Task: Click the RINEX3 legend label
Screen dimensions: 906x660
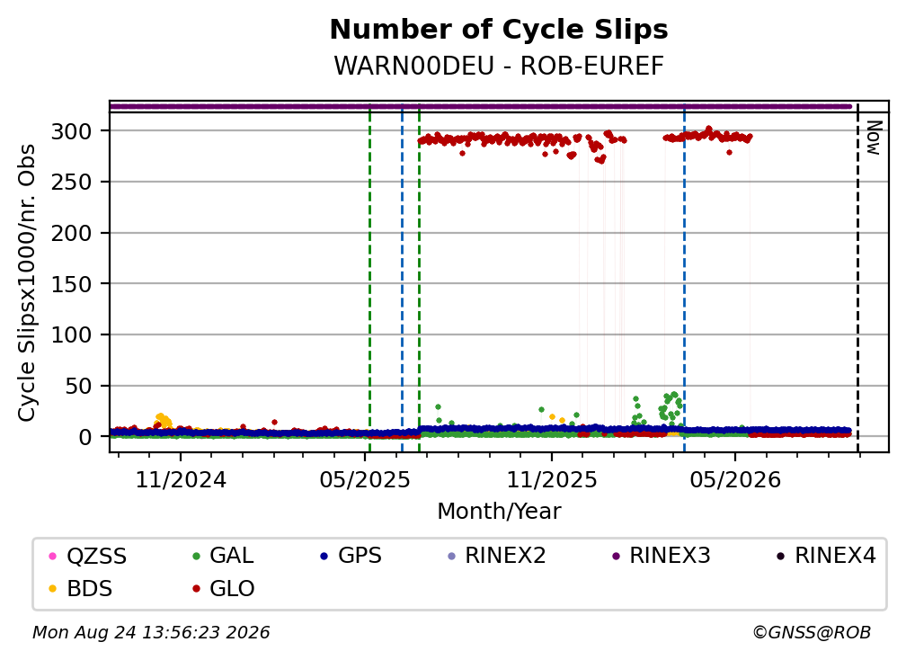Action: (671, 556)
